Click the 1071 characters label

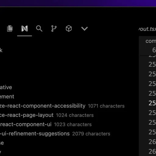(x=106, y=106)
